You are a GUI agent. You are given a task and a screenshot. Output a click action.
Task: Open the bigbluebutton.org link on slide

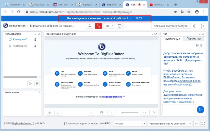(114, 97)
